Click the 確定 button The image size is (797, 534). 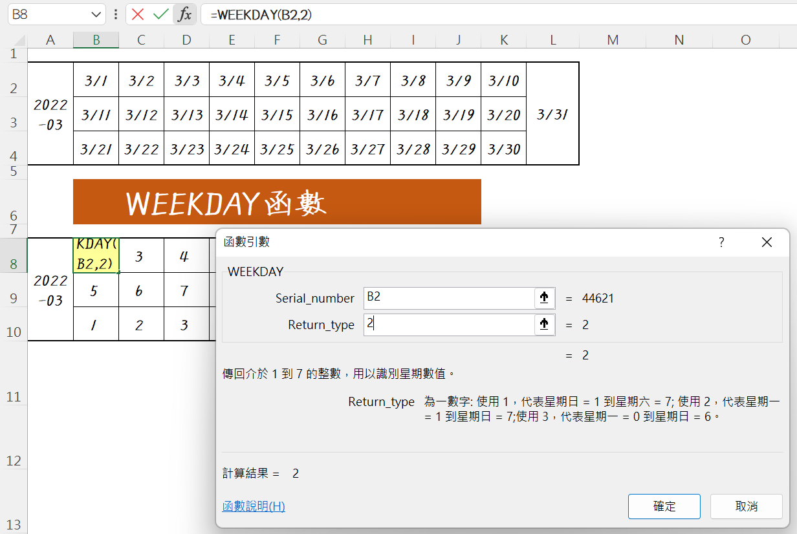point(664,507)
